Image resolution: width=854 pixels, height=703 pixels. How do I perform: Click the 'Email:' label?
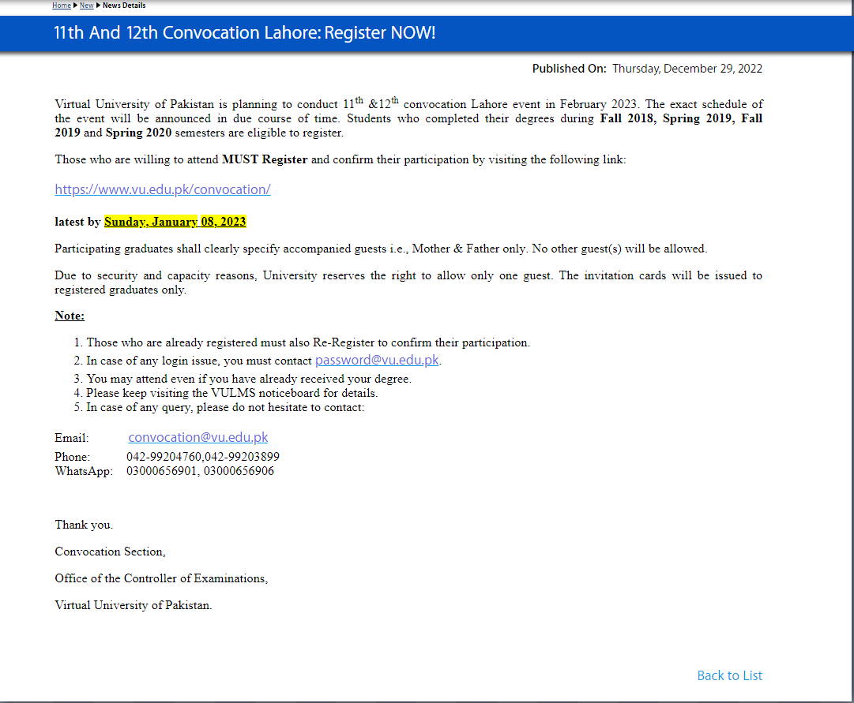pyautogui.click(x=72, y=438)
